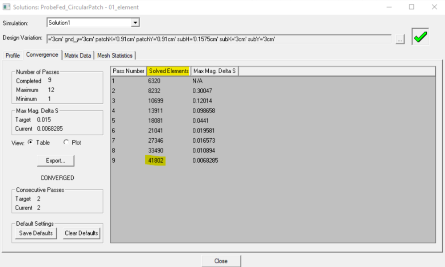View the Mesh Statistics tab

(115, 55)
